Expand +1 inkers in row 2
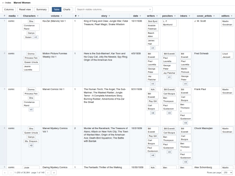Screen dimensions: 235x176 (x=185, y=84)
